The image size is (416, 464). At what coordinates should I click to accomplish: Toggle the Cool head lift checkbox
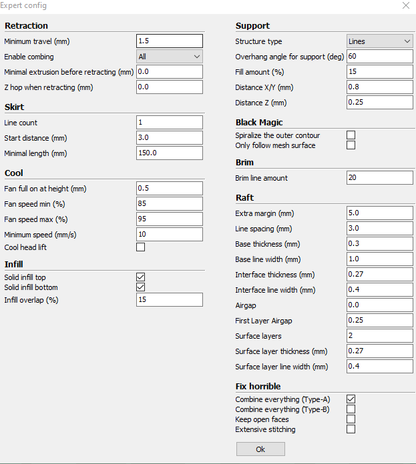click(x=141, y=247)
